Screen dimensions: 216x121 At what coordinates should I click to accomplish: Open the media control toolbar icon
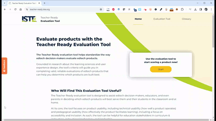click(190, 9)
